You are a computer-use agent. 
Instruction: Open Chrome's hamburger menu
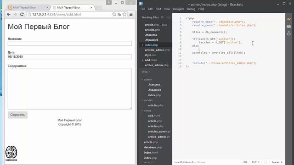click(131, 14)
